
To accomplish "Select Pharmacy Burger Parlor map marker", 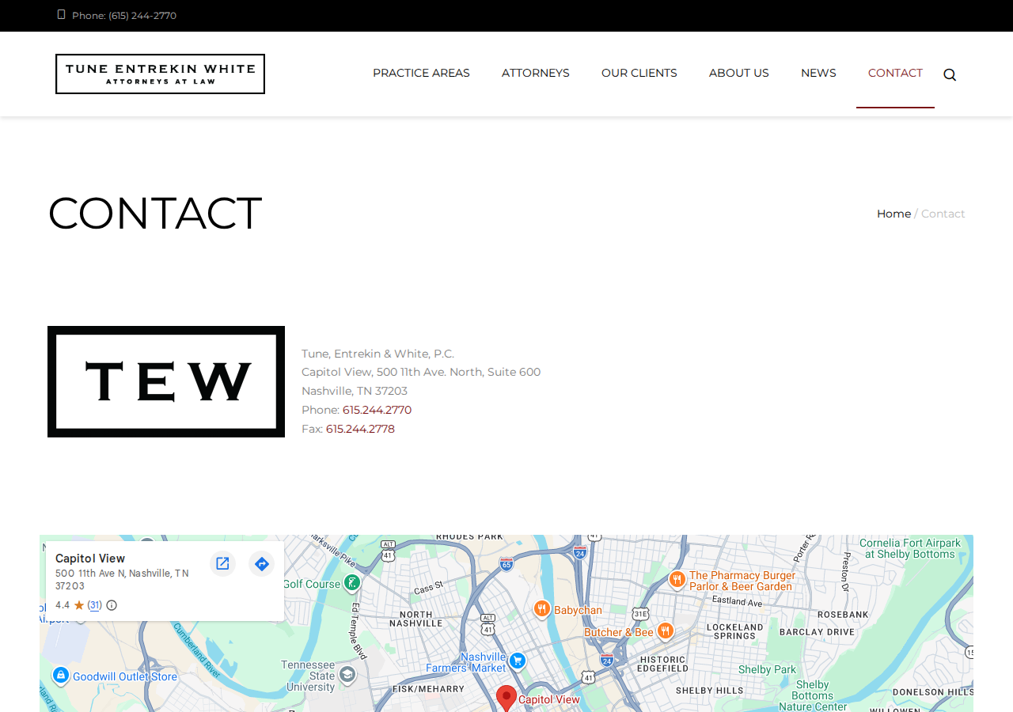I will pos(677,580).
